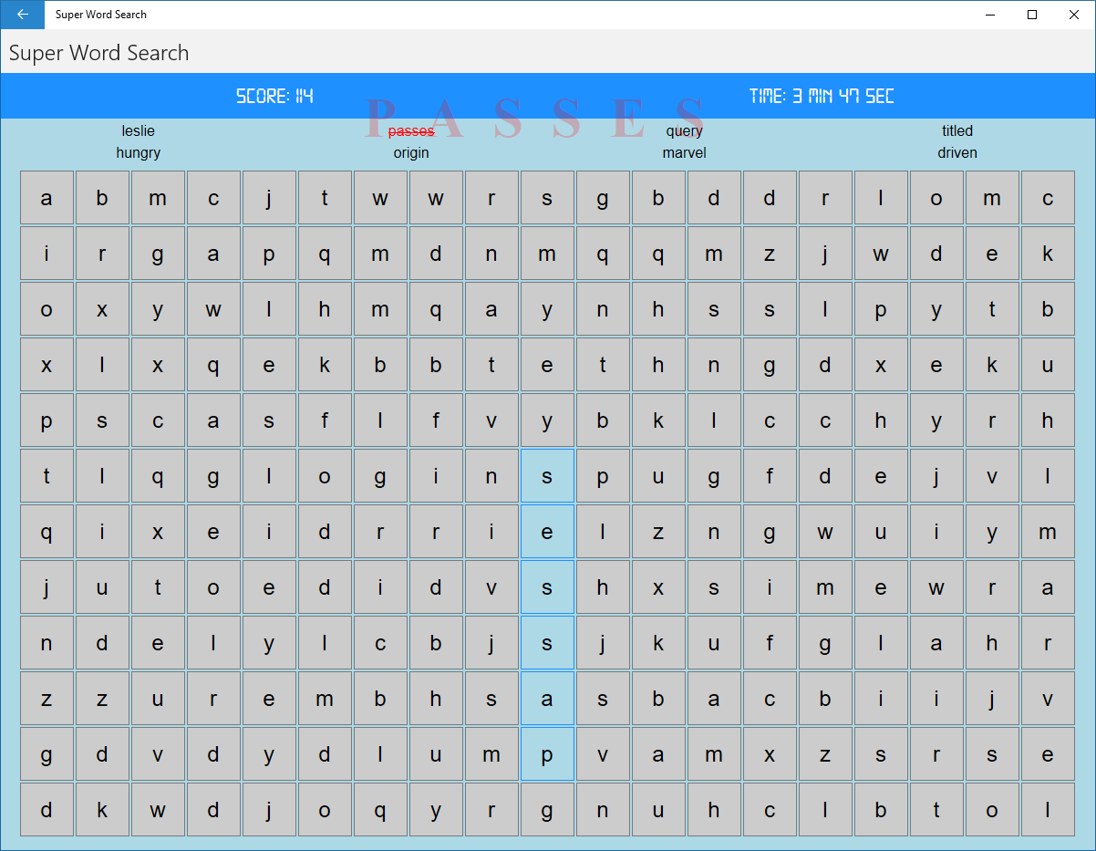Click the 'u' tile between 'p' and 'g'

tap(658, 476)
